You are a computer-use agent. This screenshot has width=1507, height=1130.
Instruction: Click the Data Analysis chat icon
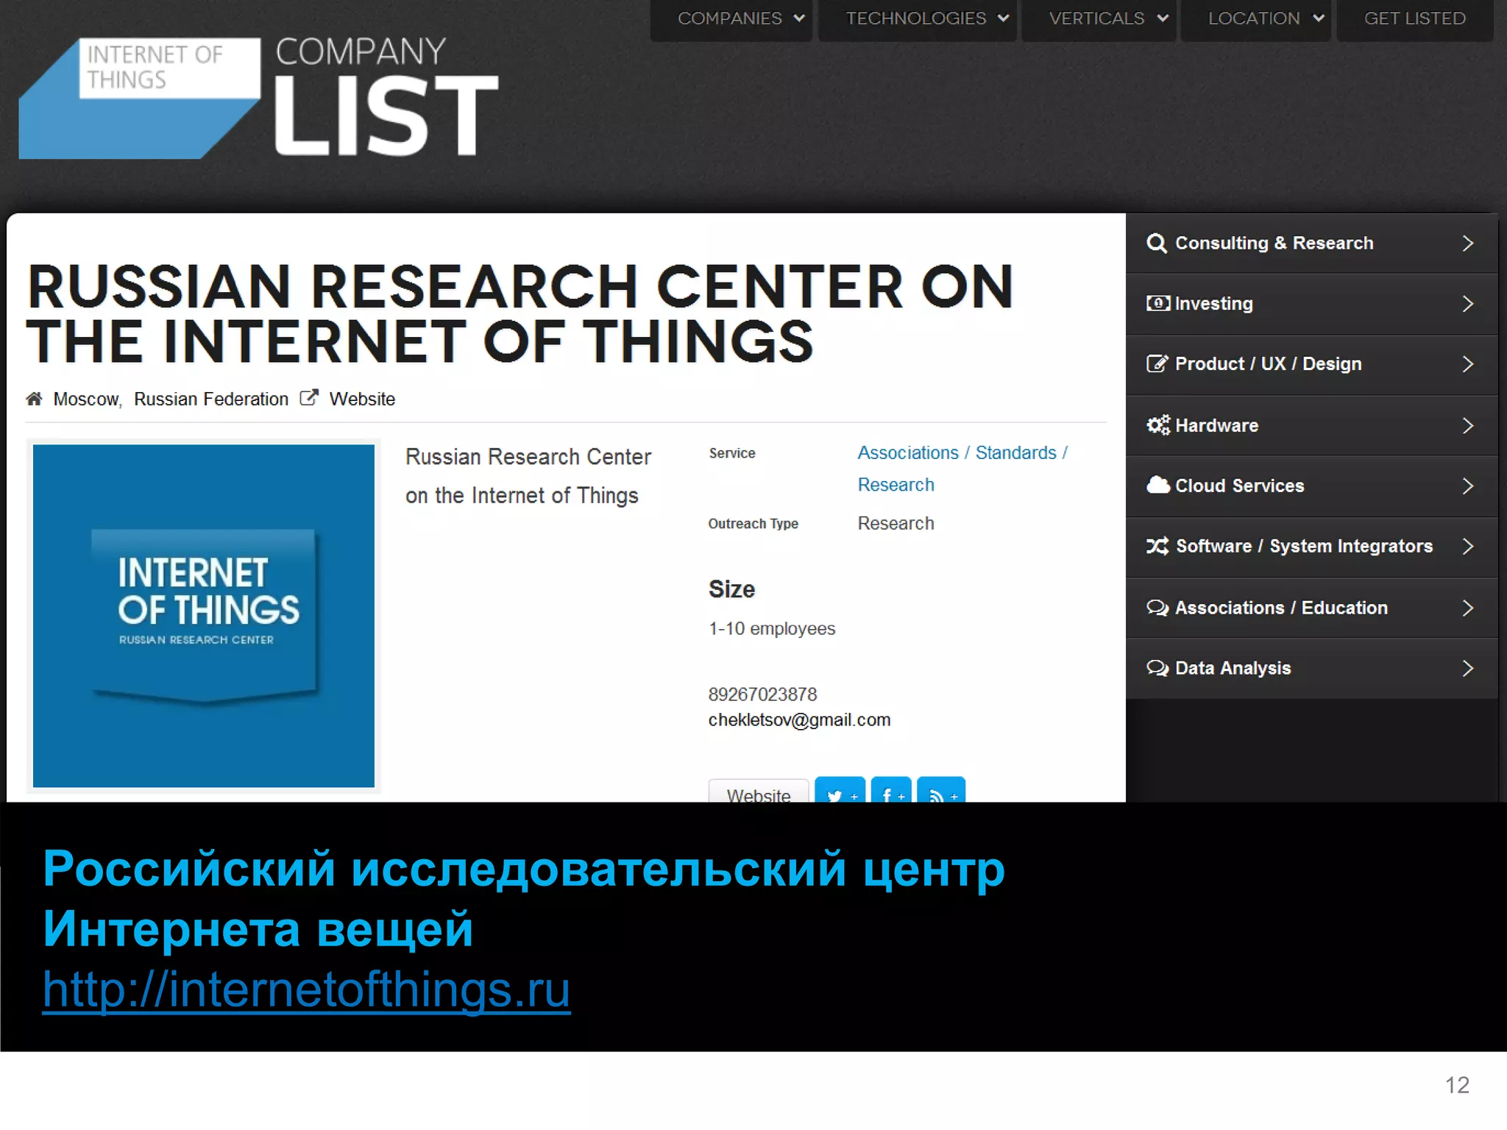pos(1157,668)
